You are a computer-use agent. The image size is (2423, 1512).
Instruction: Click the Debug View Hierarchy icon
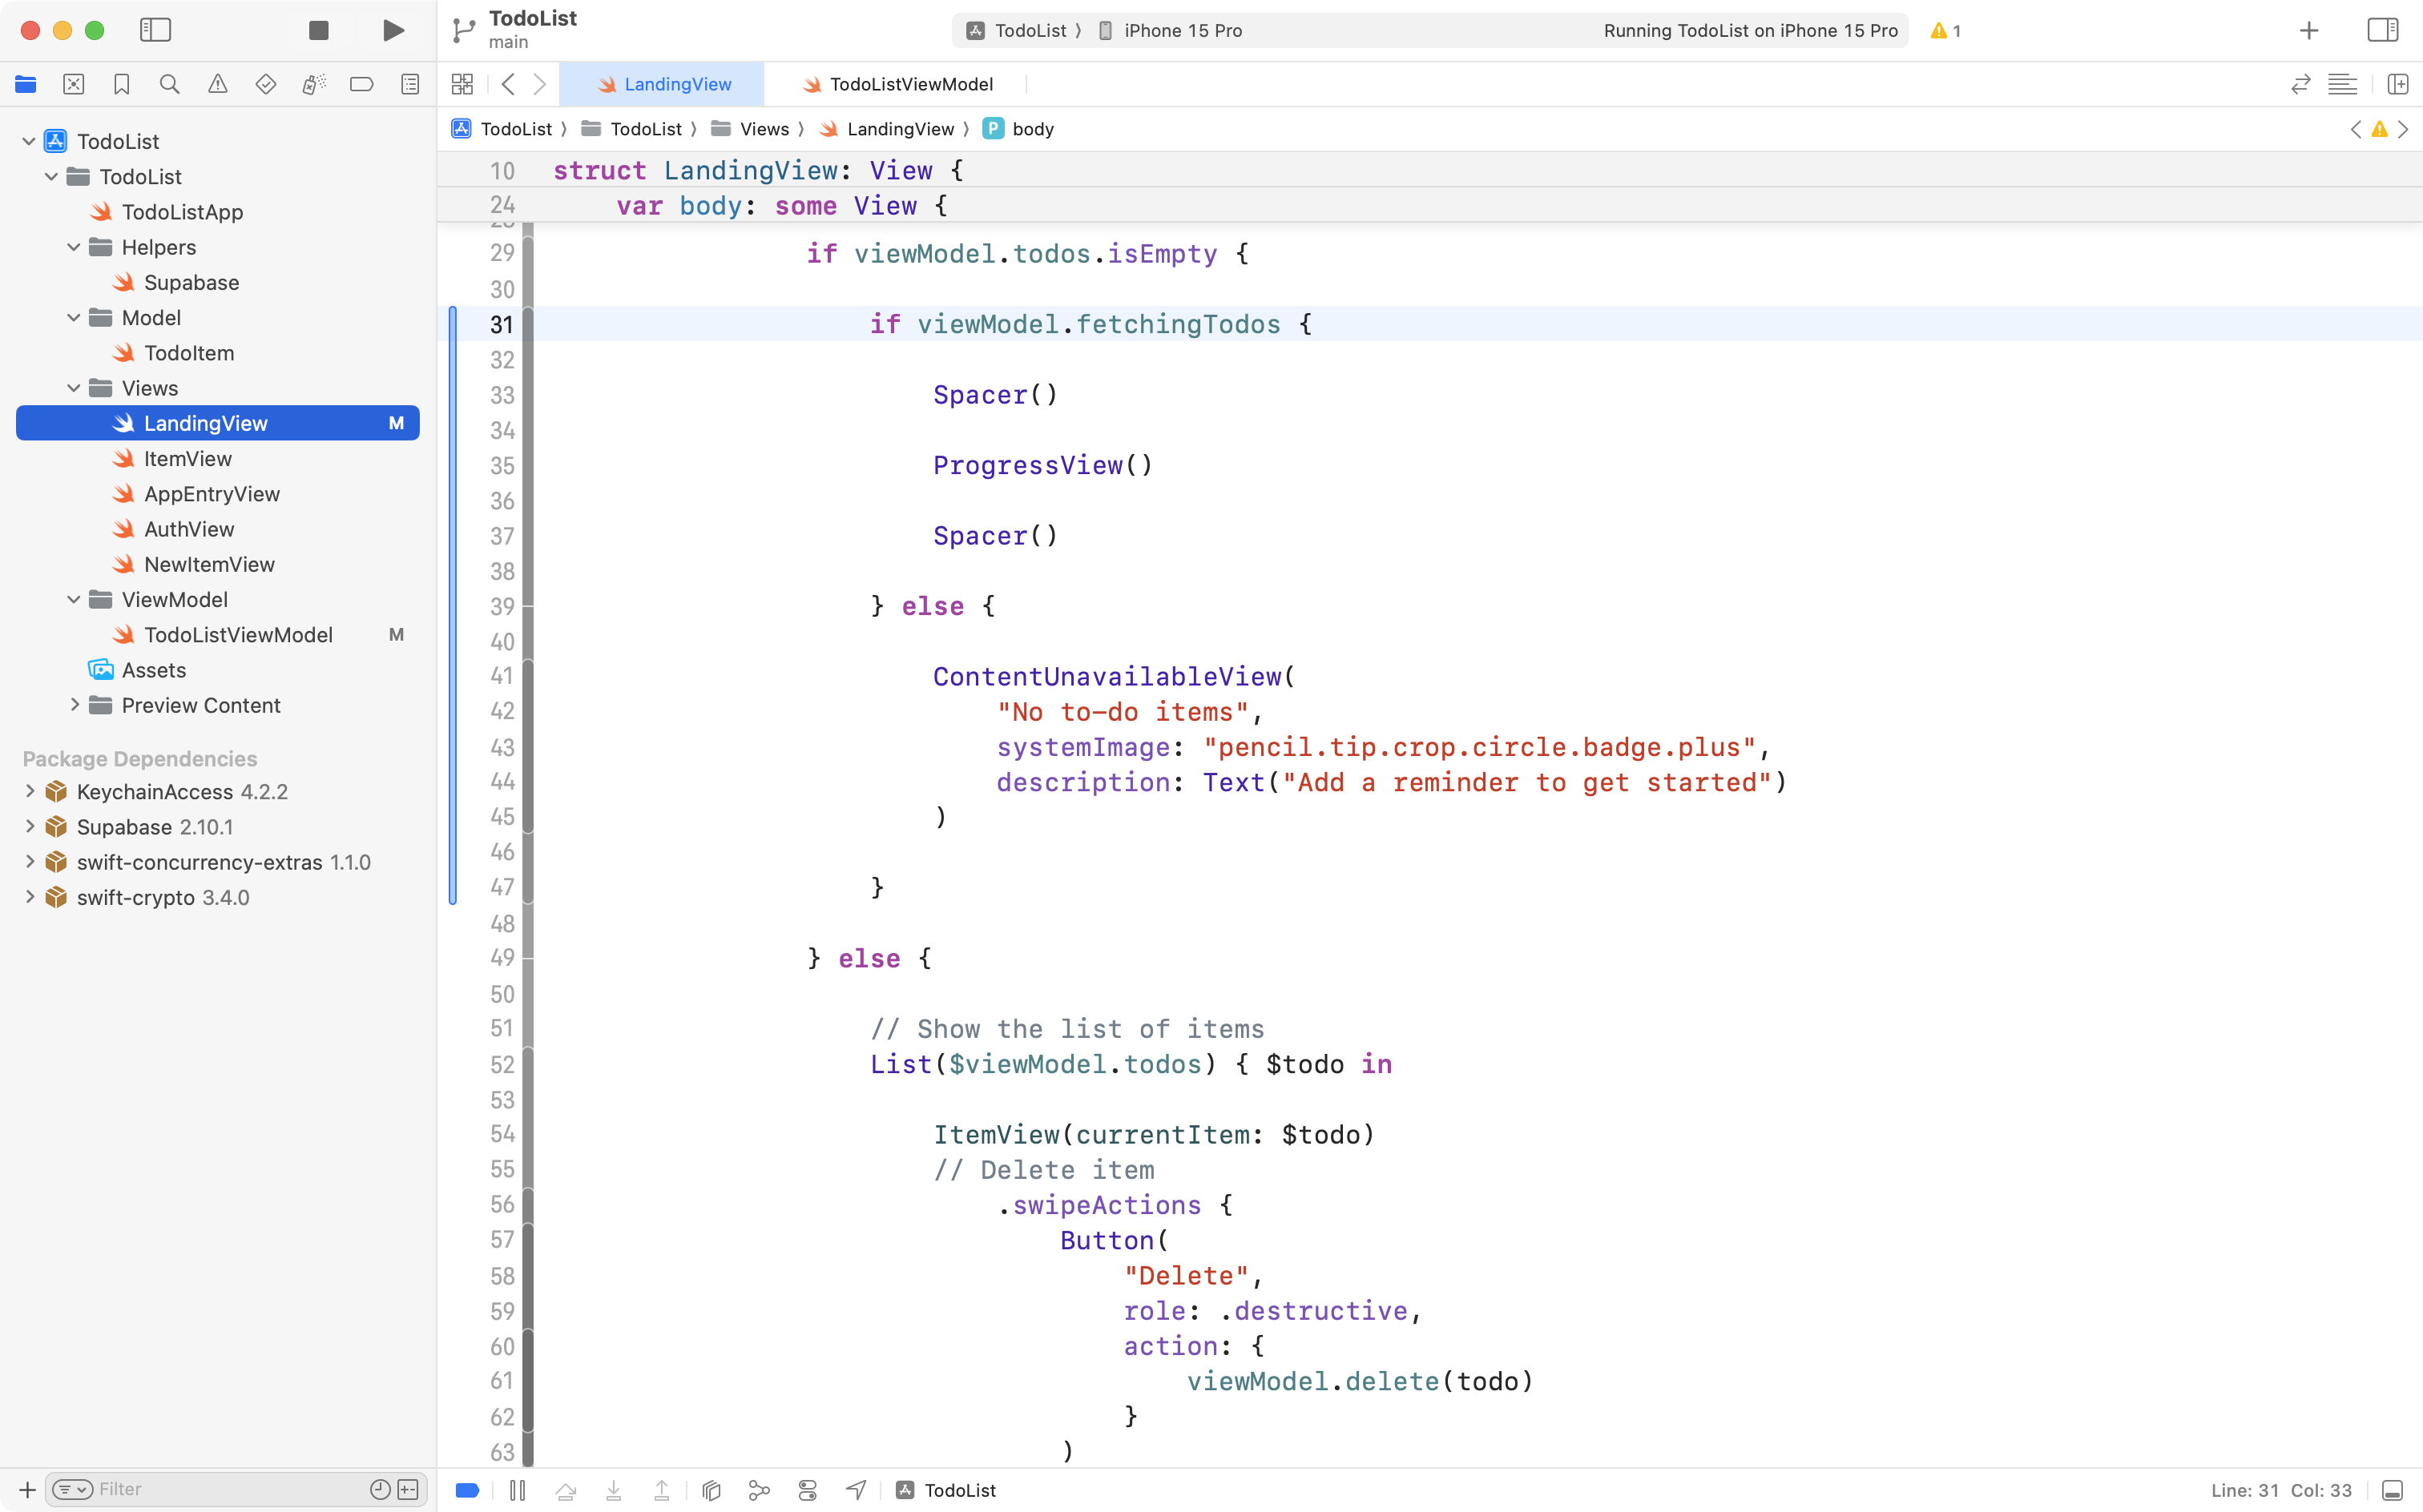point(710,1489)
